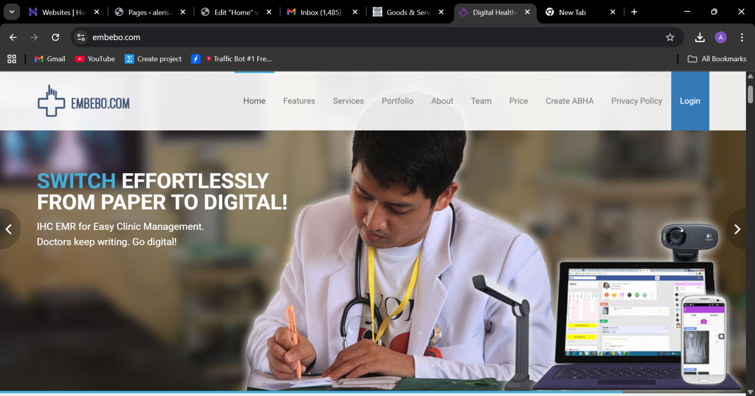This screenshot has height=396, width=755.
Task: Reload the current page
Action: [x=55, y=37]
